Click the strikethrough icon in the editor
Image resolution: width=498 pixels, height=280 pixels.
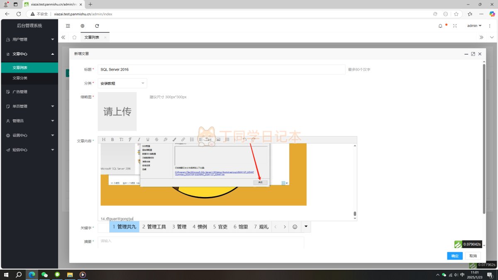156,139
